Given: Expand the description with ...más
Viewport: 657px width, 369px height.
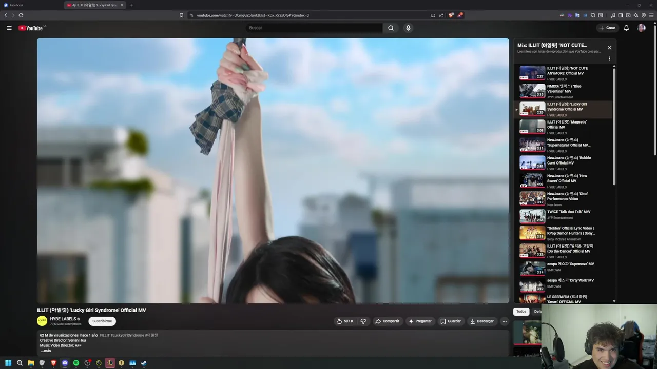Looking at the screenshot, I should pos(46,351).
